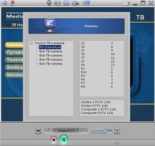Image resolution: width=155 pixels, height=146 pixels.
Task: Select input Composite PCTV 110i
Action: 97,113
